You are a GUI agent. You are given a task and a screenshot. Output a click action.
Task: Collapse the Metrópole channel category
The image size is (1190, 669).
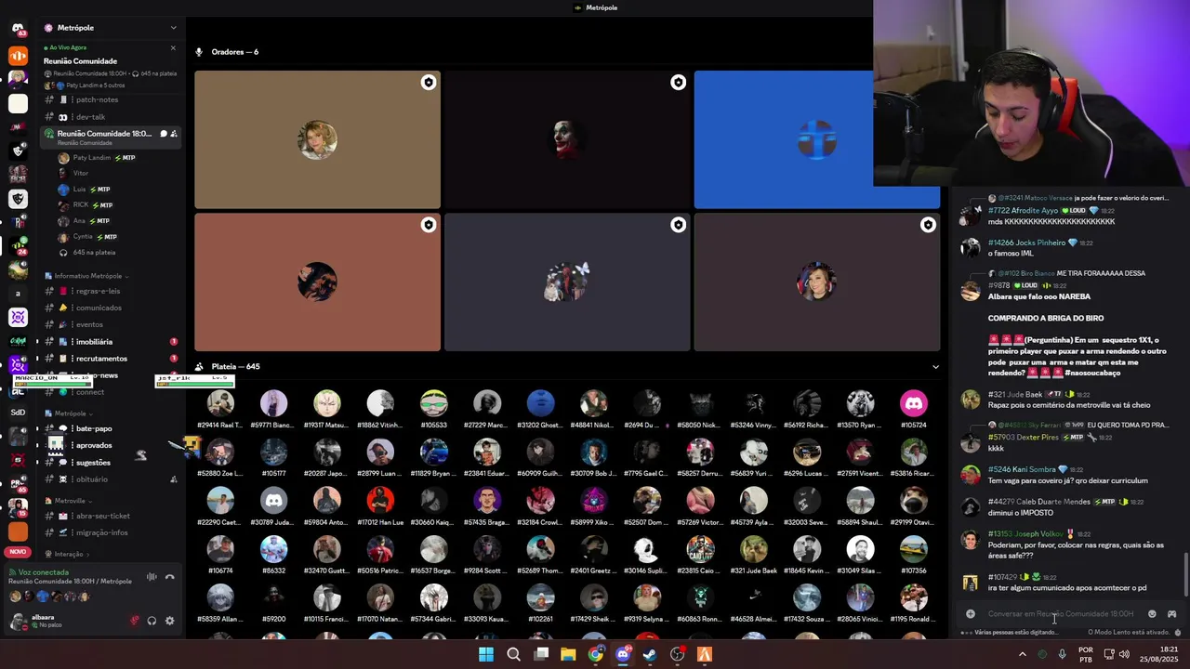[x=73, y=413]
